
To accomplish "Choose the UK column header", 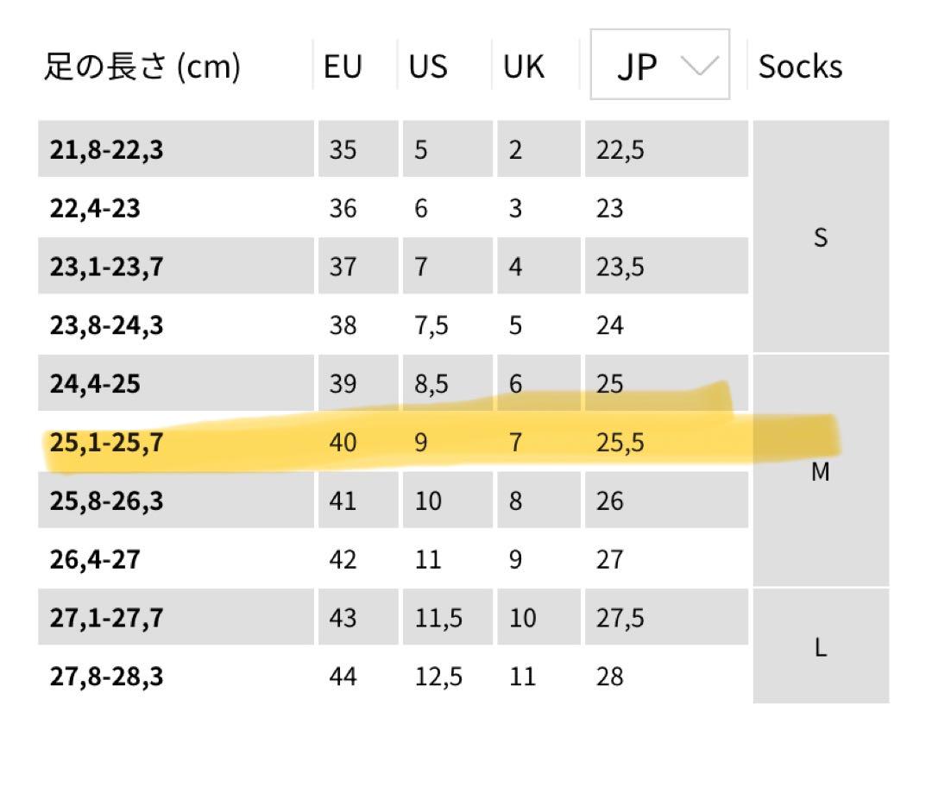I will (x=524, y=66).
